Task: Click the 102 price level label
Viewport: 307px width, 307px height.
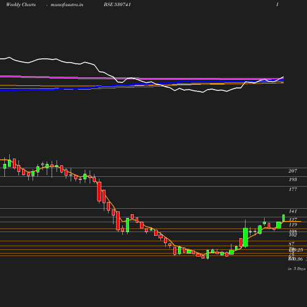Action: (293, 235)
